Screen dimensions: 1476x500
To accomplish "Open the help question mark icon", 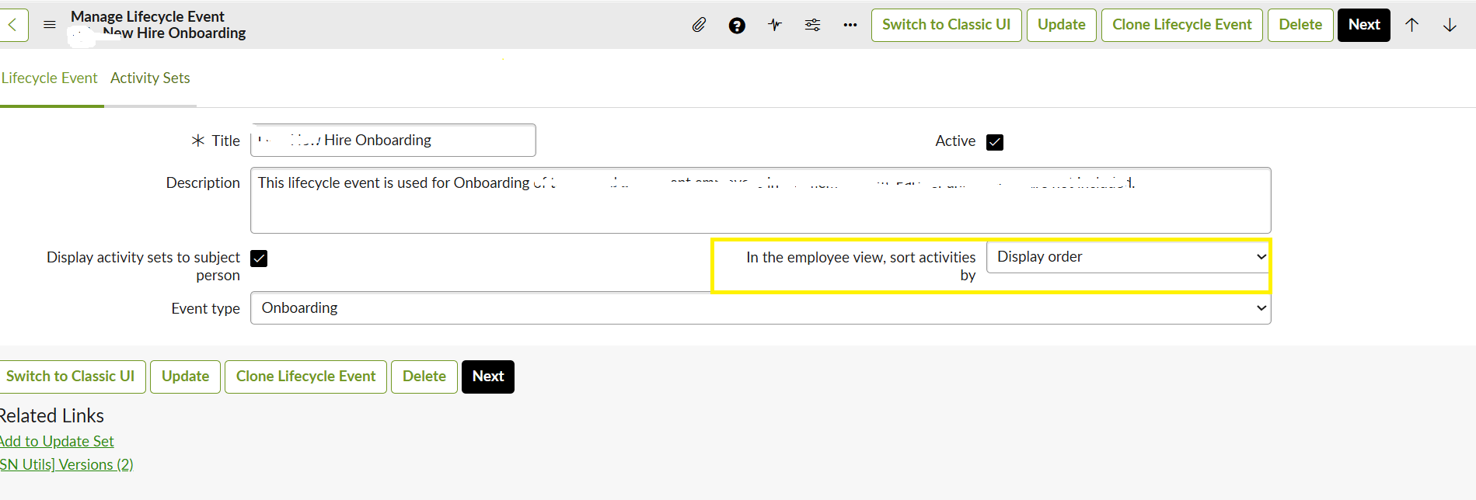I will [737, 26].
